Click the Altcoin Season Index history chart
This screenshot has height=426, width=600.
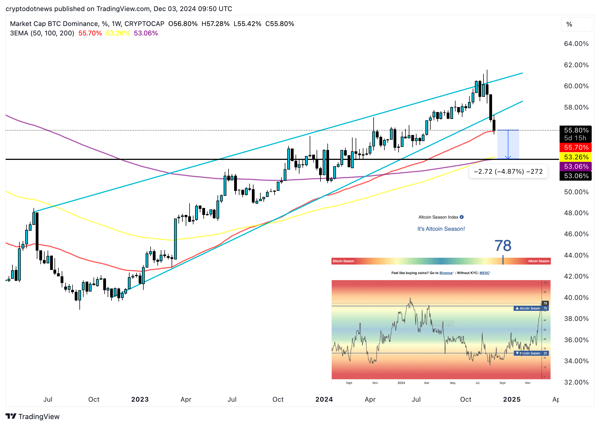pyautogui.click(x=441, y=329)
